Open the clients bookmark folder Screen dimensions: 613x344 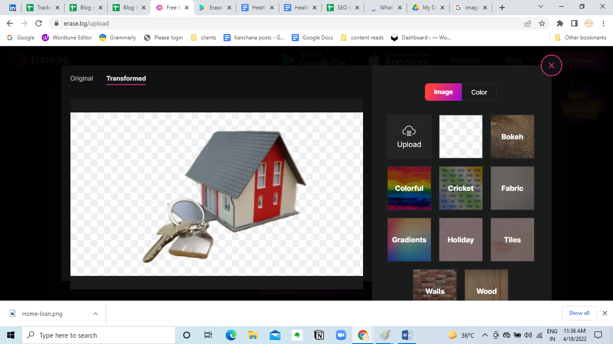point(203,38)
